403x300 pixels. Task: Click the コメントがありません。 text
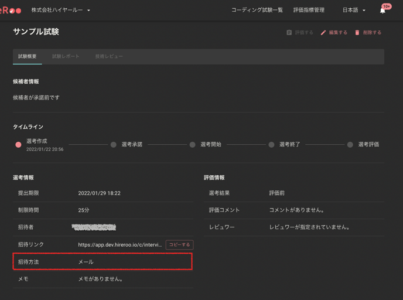[296, 210]
